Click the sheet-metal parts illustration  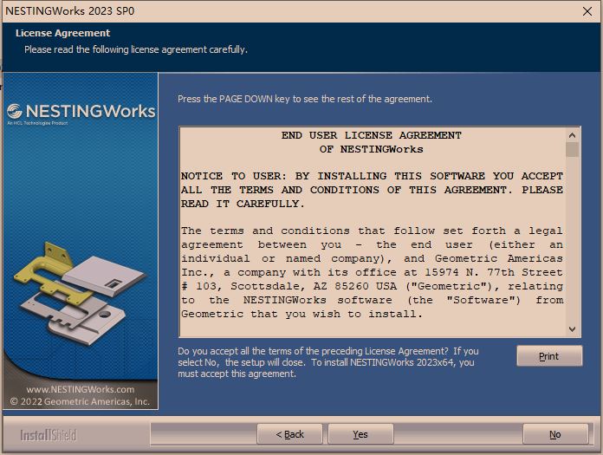79,293
